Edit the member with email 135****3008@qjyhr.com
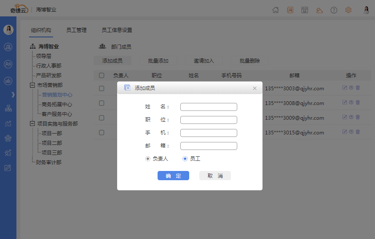375x239 pixels. 345,102
